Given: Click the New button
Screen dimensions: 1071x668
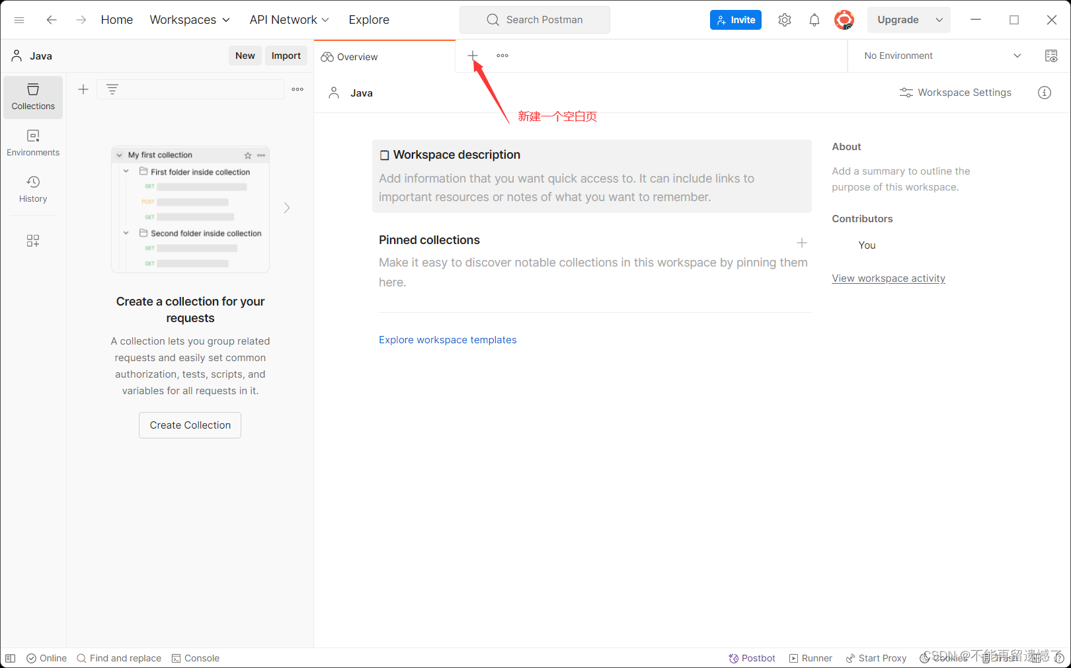Looking at the screenshot, I should 245,56.
